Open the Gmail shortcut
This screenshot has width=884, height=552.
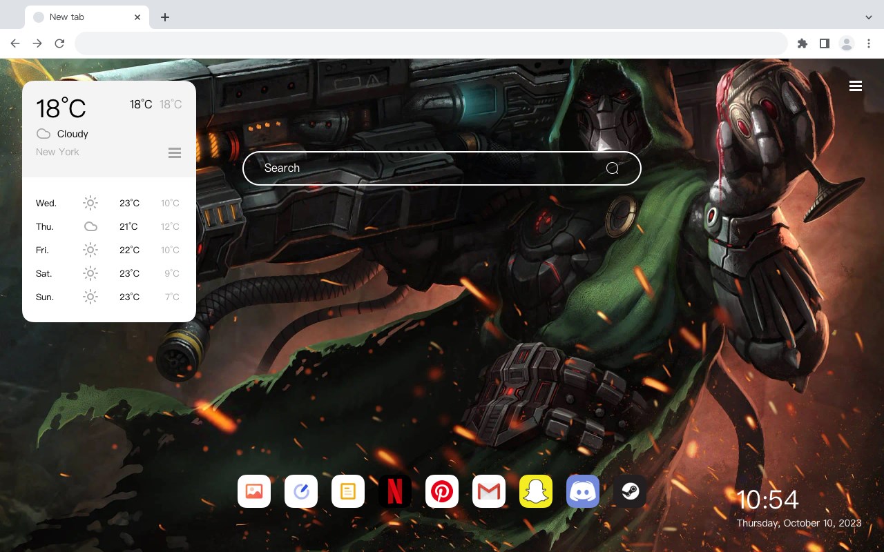coord(489,491)
